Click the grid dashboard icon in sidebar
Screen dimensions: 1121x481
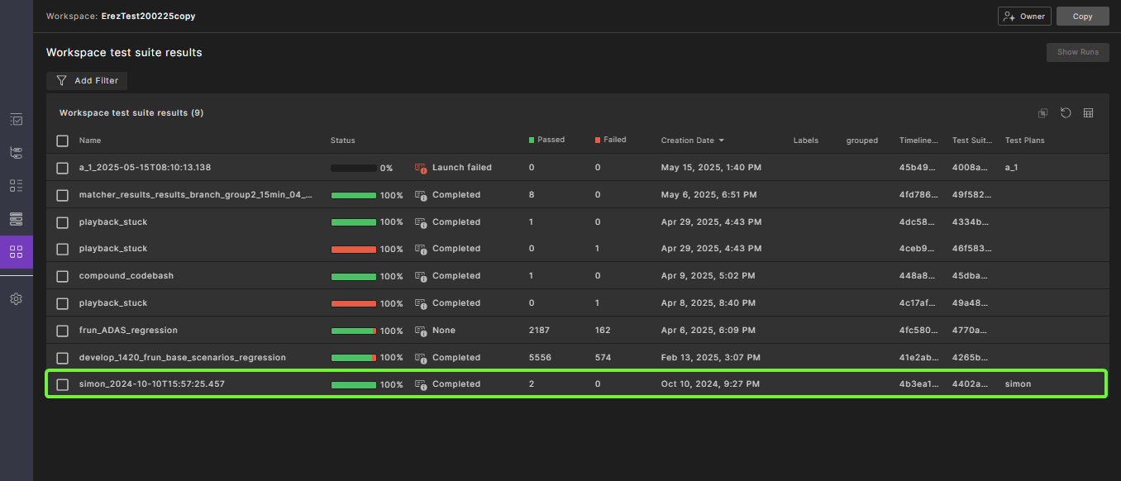click(x=16, y=252)
